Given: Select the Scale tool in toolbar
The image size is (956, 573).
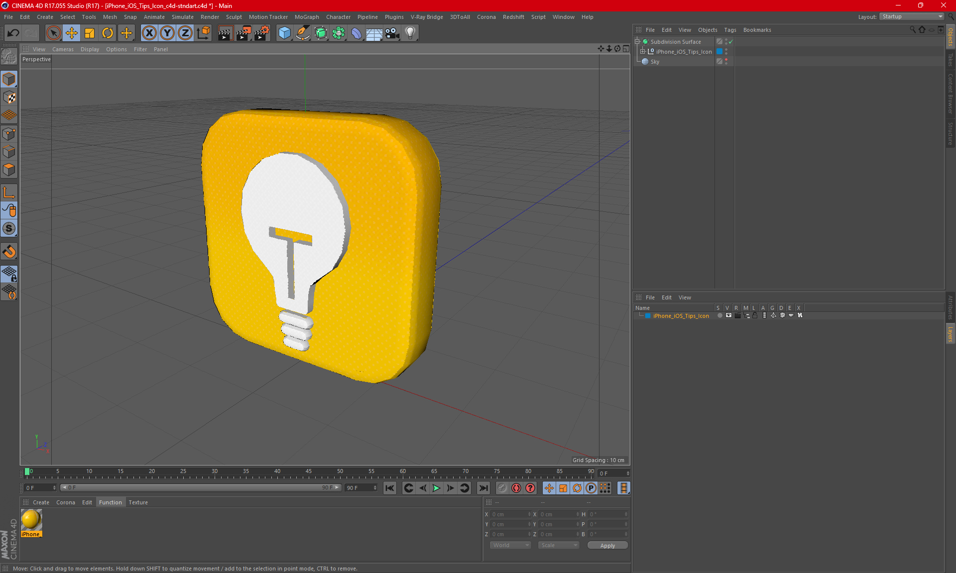Looking at the screenshot, I should 89,33.
